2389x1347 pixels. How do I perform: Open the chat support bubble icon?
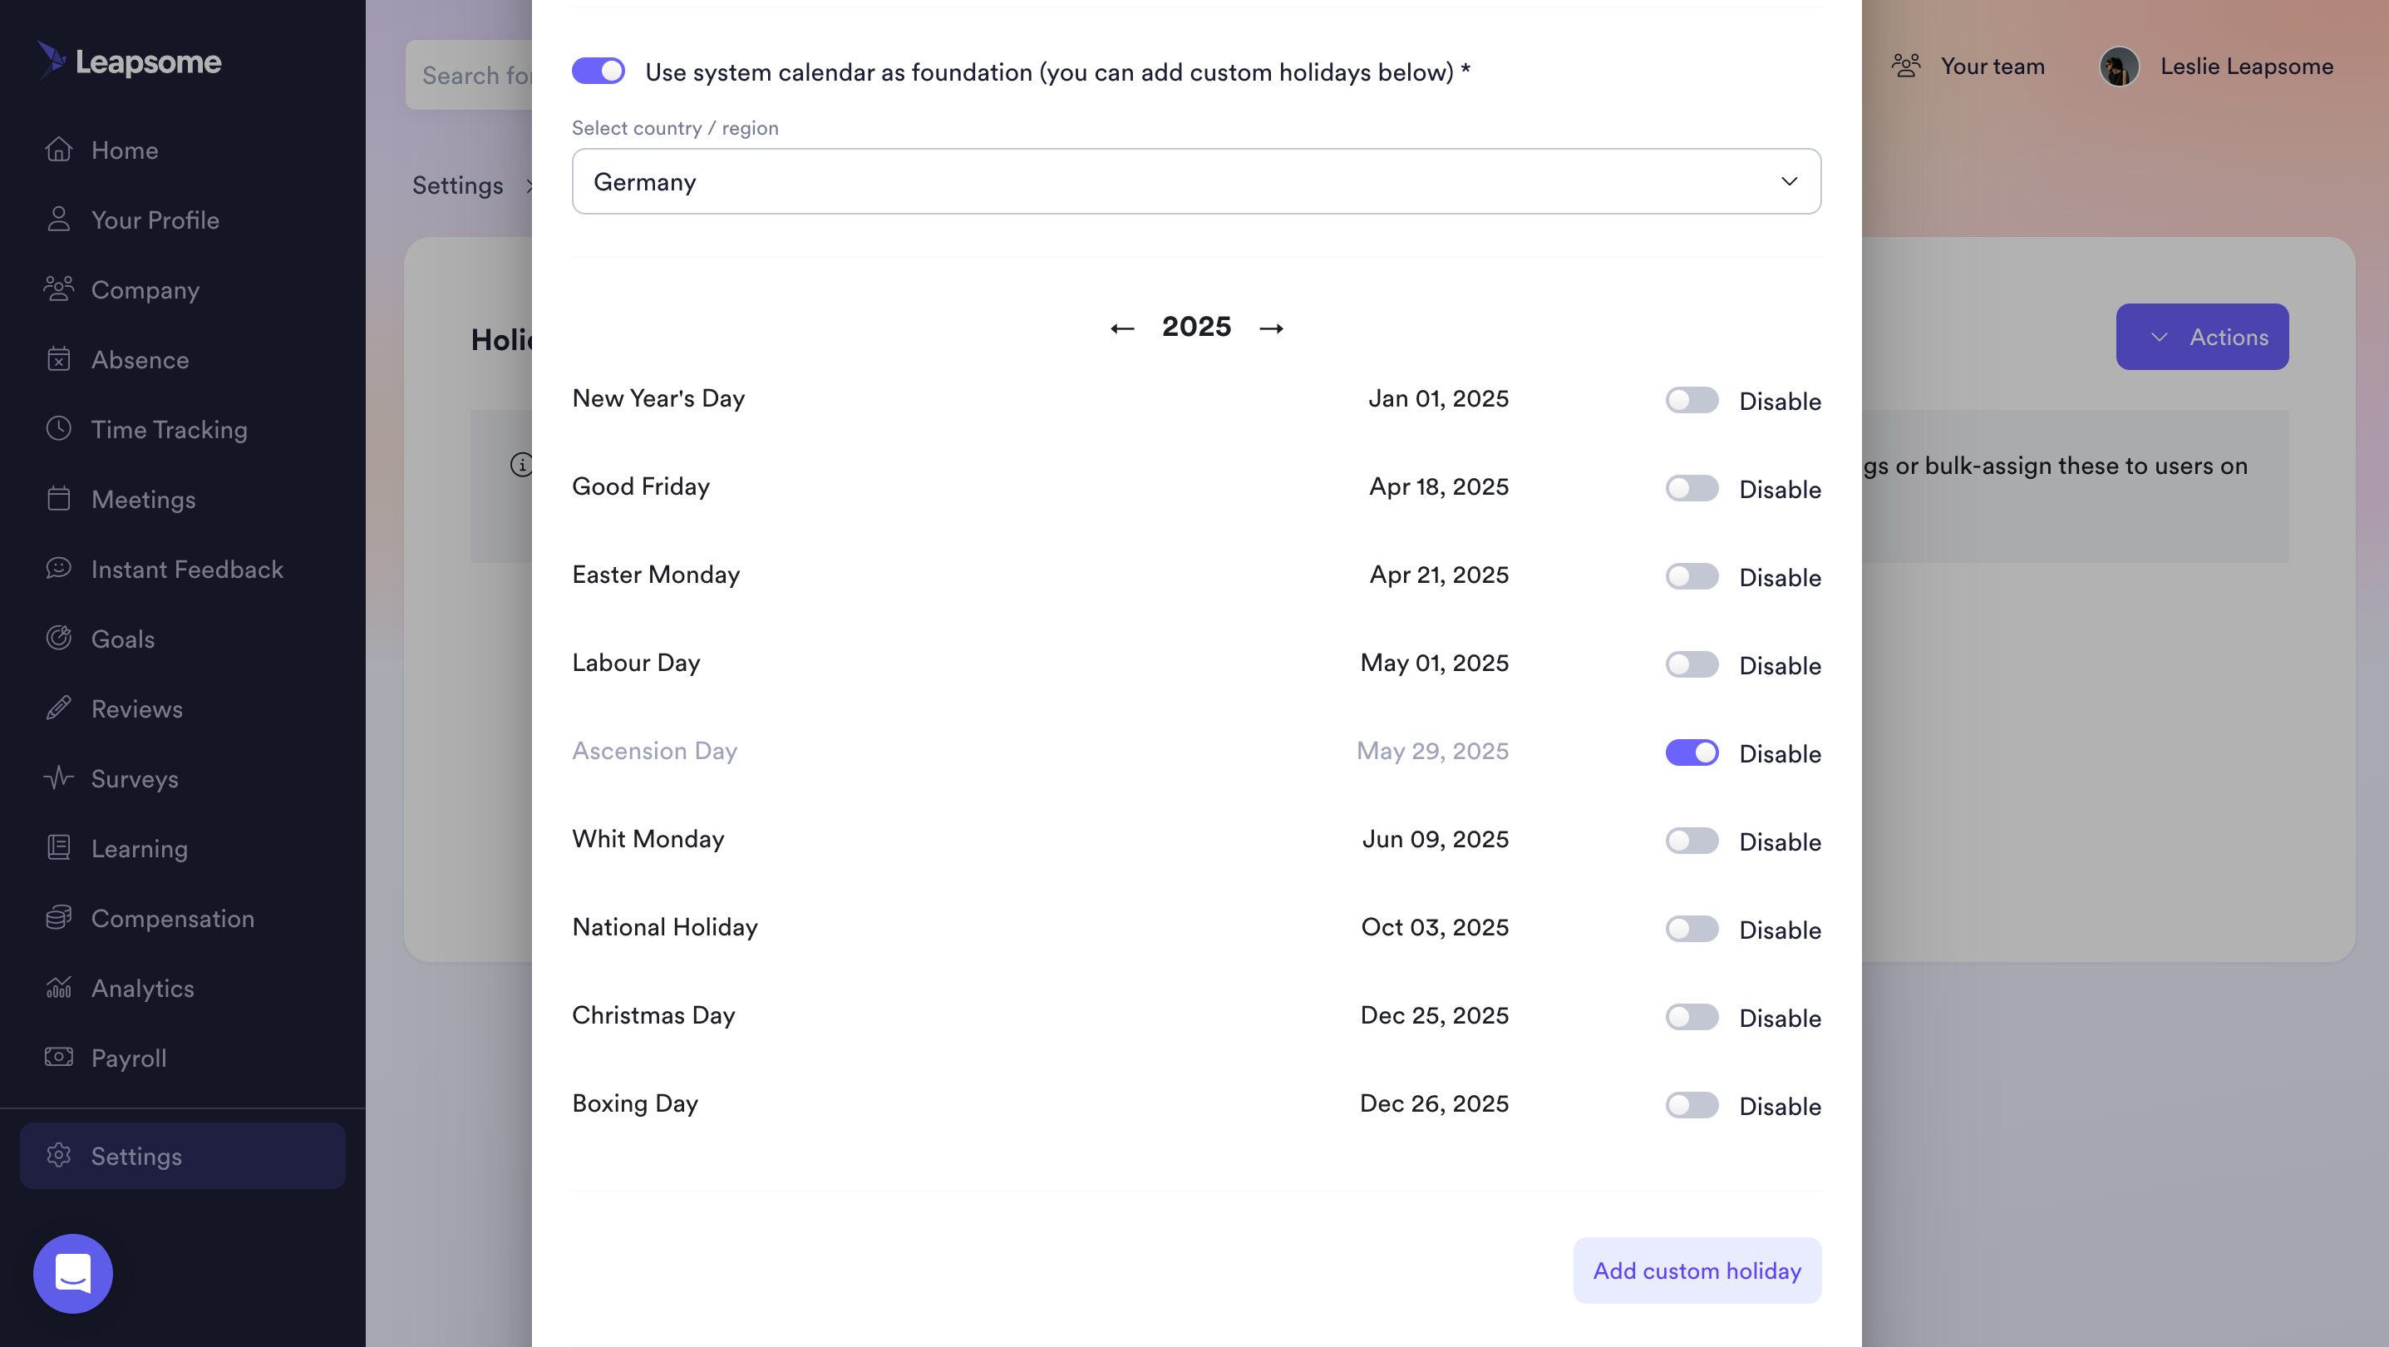pos(72,1273)
